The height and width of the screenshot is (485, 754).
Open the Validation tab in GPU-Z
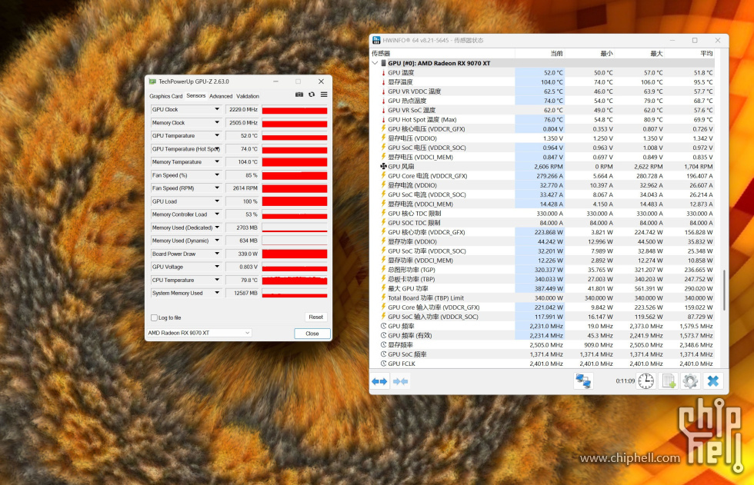click(248, 97)
